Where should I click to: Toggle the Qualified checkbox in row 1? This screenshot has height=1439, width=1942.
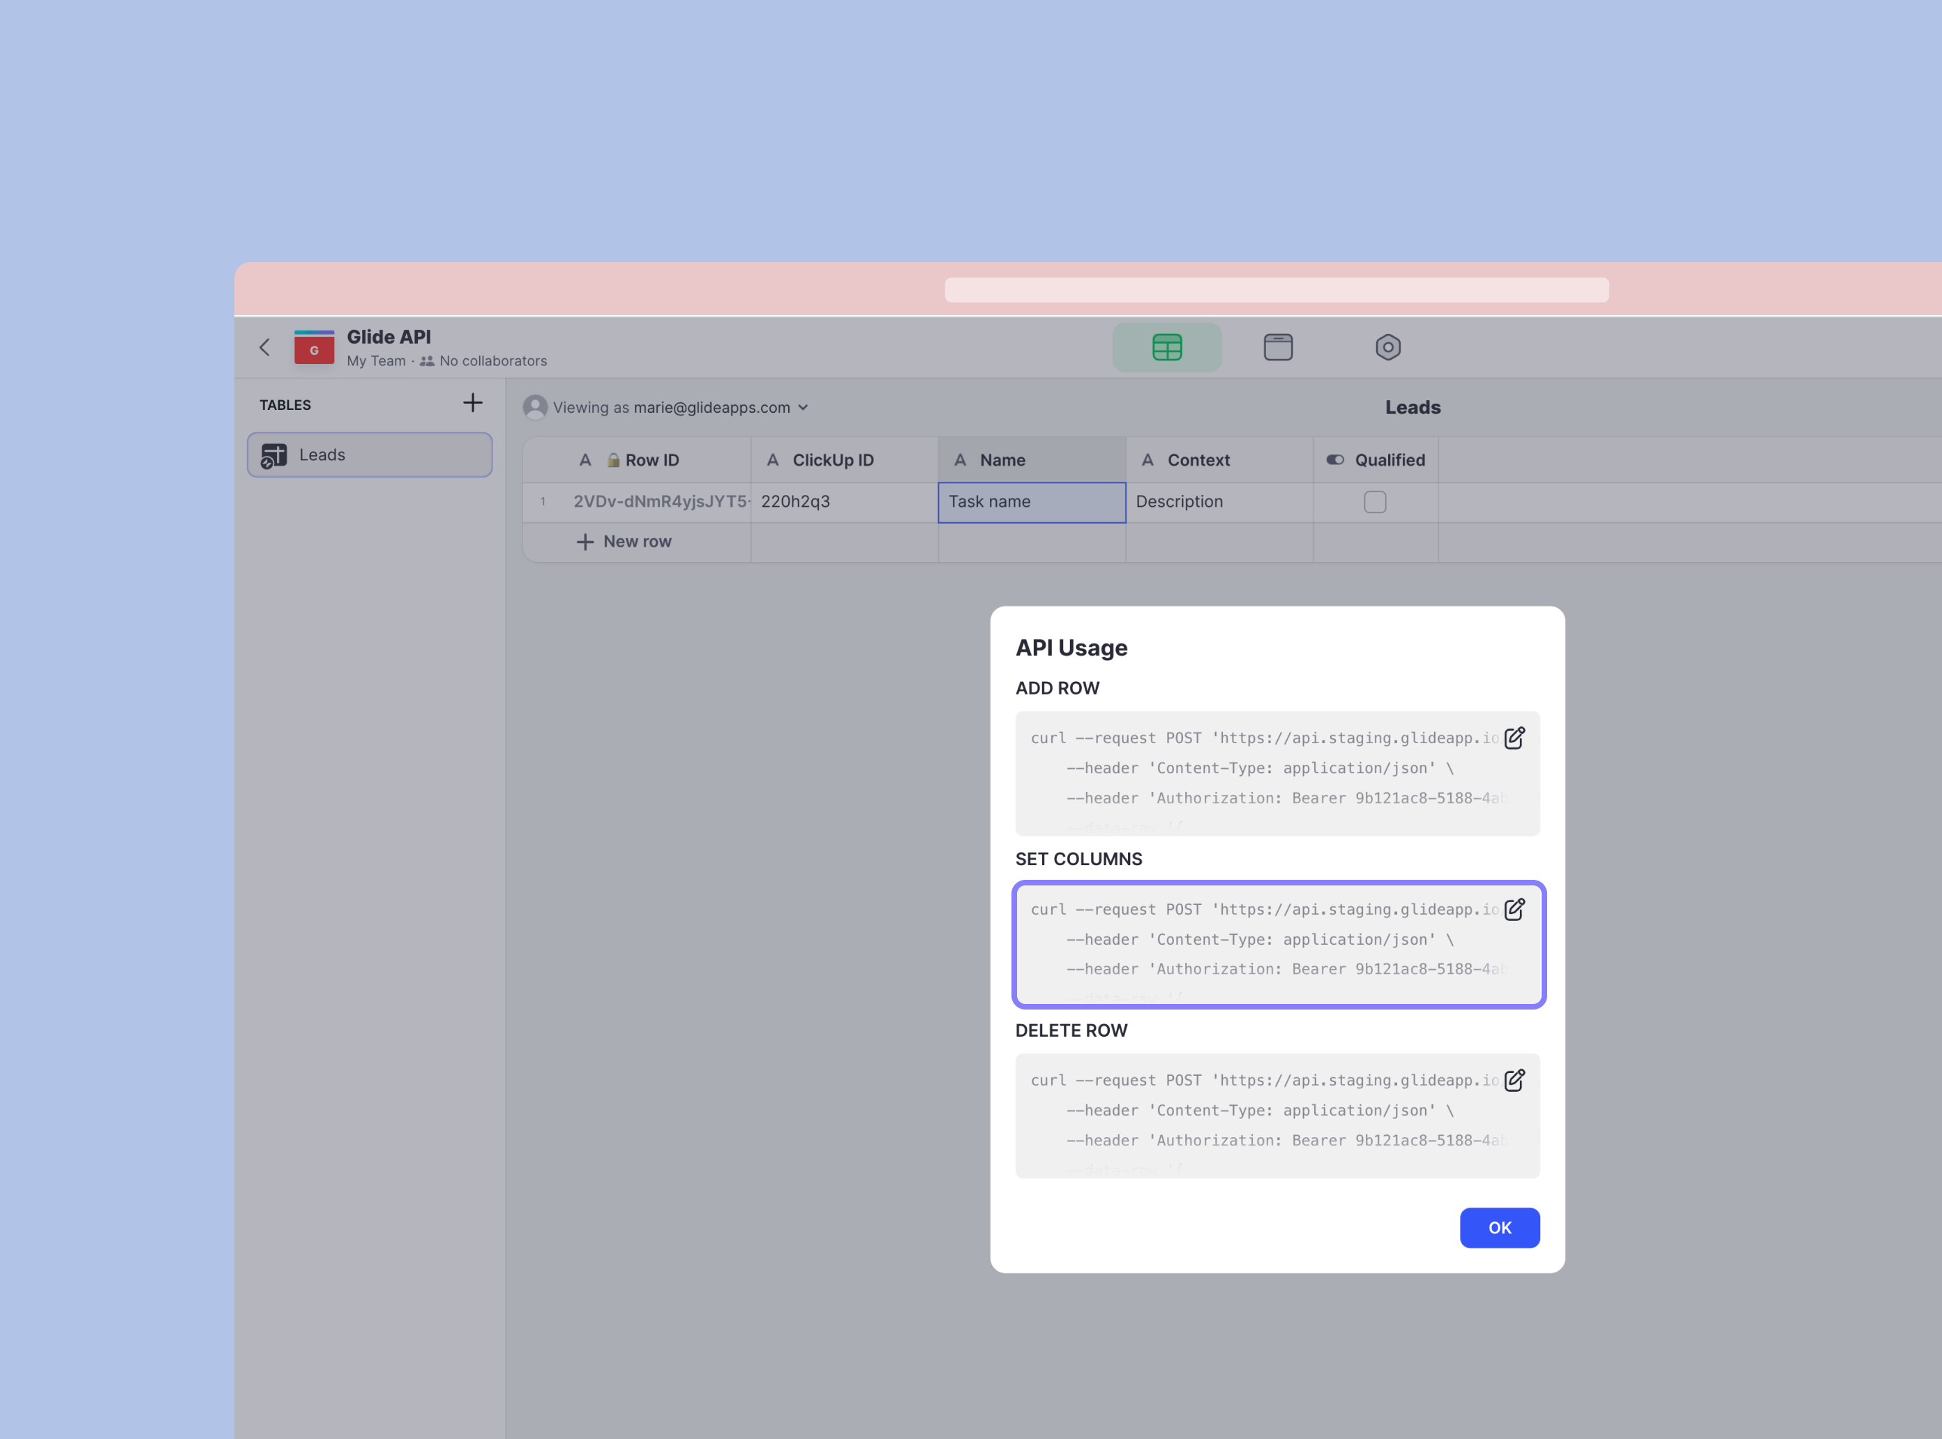(1375, 503)
